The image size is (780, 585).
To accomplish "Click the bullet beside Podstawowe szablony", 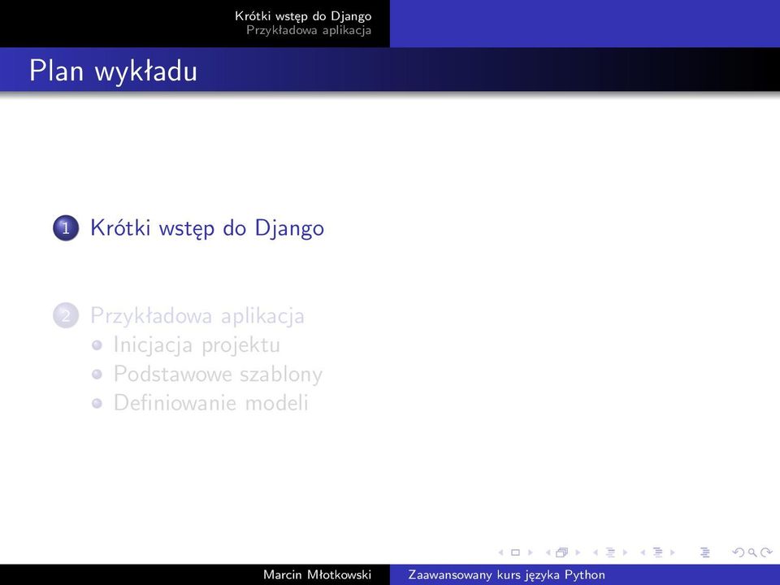I will (97, 374).
